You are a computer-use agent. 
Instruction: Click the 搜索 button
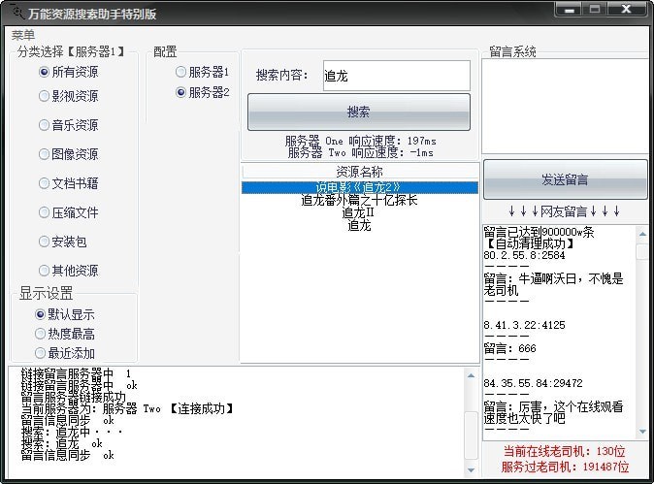pyautogui.click(x=359, y=113)
